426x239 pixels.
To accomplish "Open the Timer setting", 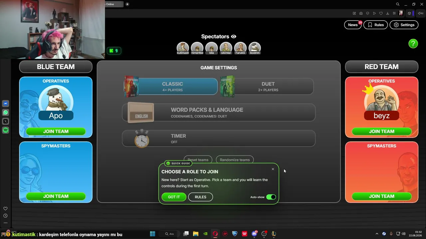I will (219, 138).
